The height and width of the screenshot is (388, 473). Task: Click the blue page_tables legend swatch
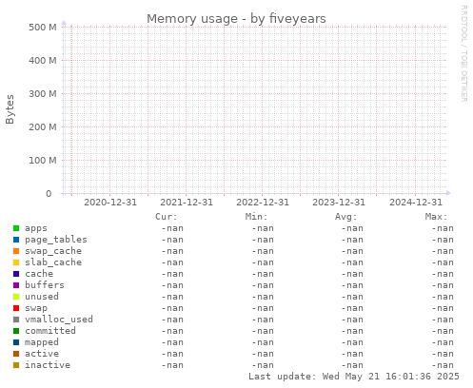pyautogui.click(x=16, y=240)
